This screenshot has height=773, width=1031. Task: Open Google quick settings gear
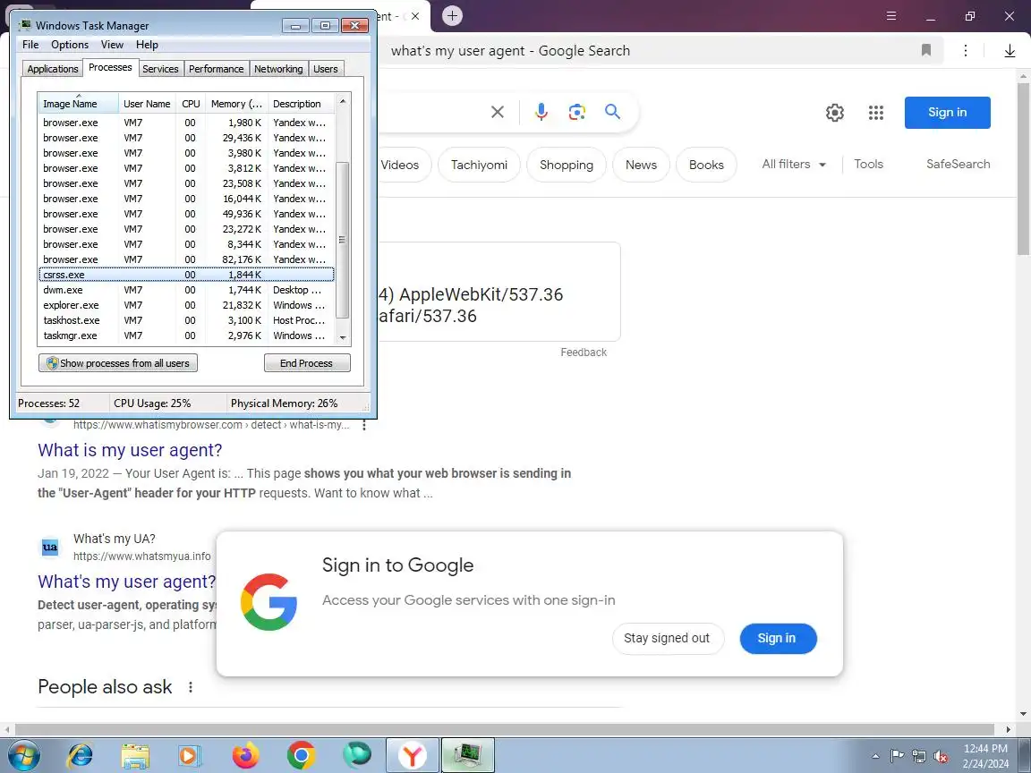pyautogui.click(x=834, y=113)
